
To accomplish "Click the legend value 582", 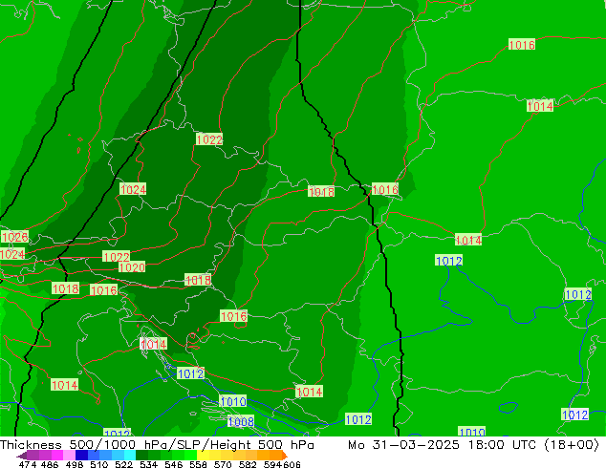I will pos(248,464).
